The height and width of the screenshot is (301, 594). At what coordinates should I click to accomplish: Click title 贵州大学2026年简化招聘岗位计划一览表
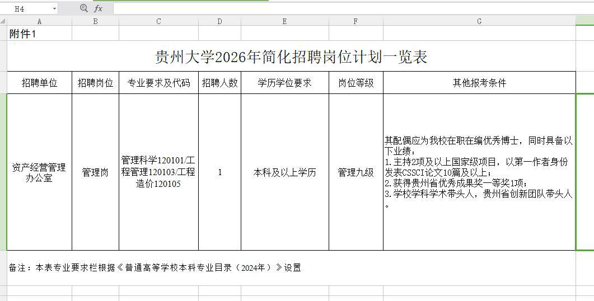[x=291, y=57]
